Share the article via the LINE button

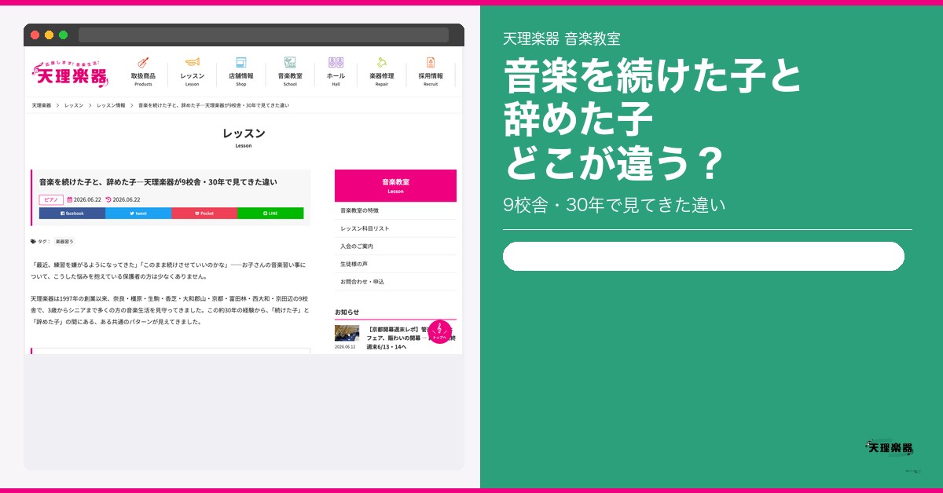270,213
